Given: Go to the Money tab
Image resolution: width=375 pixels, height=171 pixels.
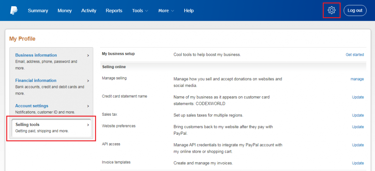Looking at the screenshot, I should [64, 11].
